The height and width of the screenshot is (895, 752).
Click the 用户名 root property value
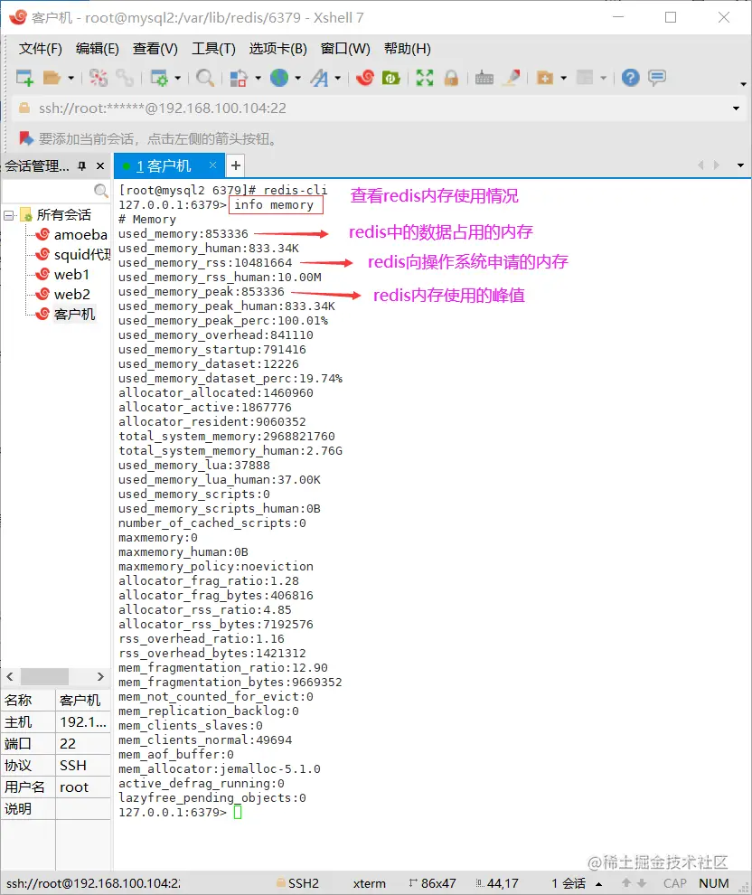point(83,787)
